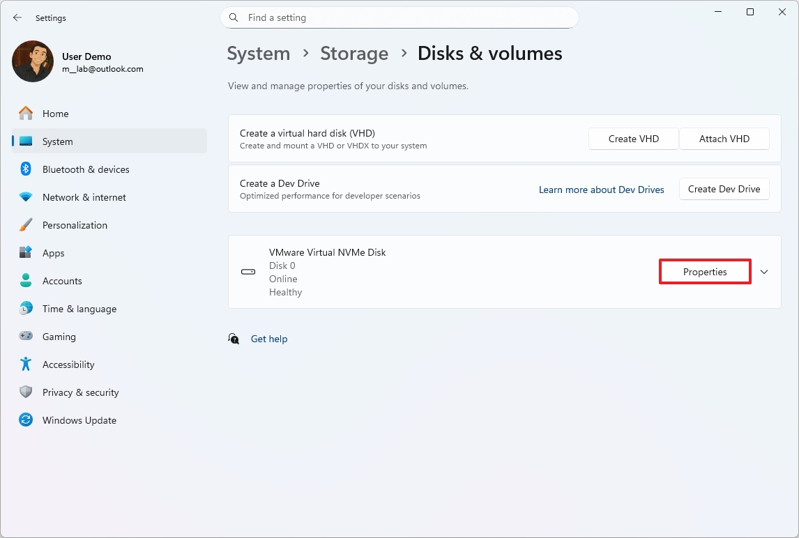Click the Attach VHD button
The height and width of the screenshot is (538, 799).
tap(724, 139)
